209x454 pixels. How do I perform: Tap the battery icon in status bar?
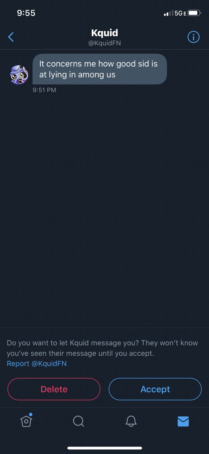[194, 13]
